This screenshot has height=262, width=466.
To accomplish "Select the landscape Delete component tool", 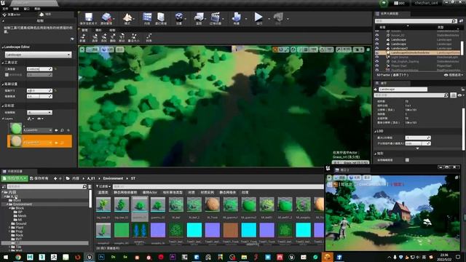I will (113, 38).
